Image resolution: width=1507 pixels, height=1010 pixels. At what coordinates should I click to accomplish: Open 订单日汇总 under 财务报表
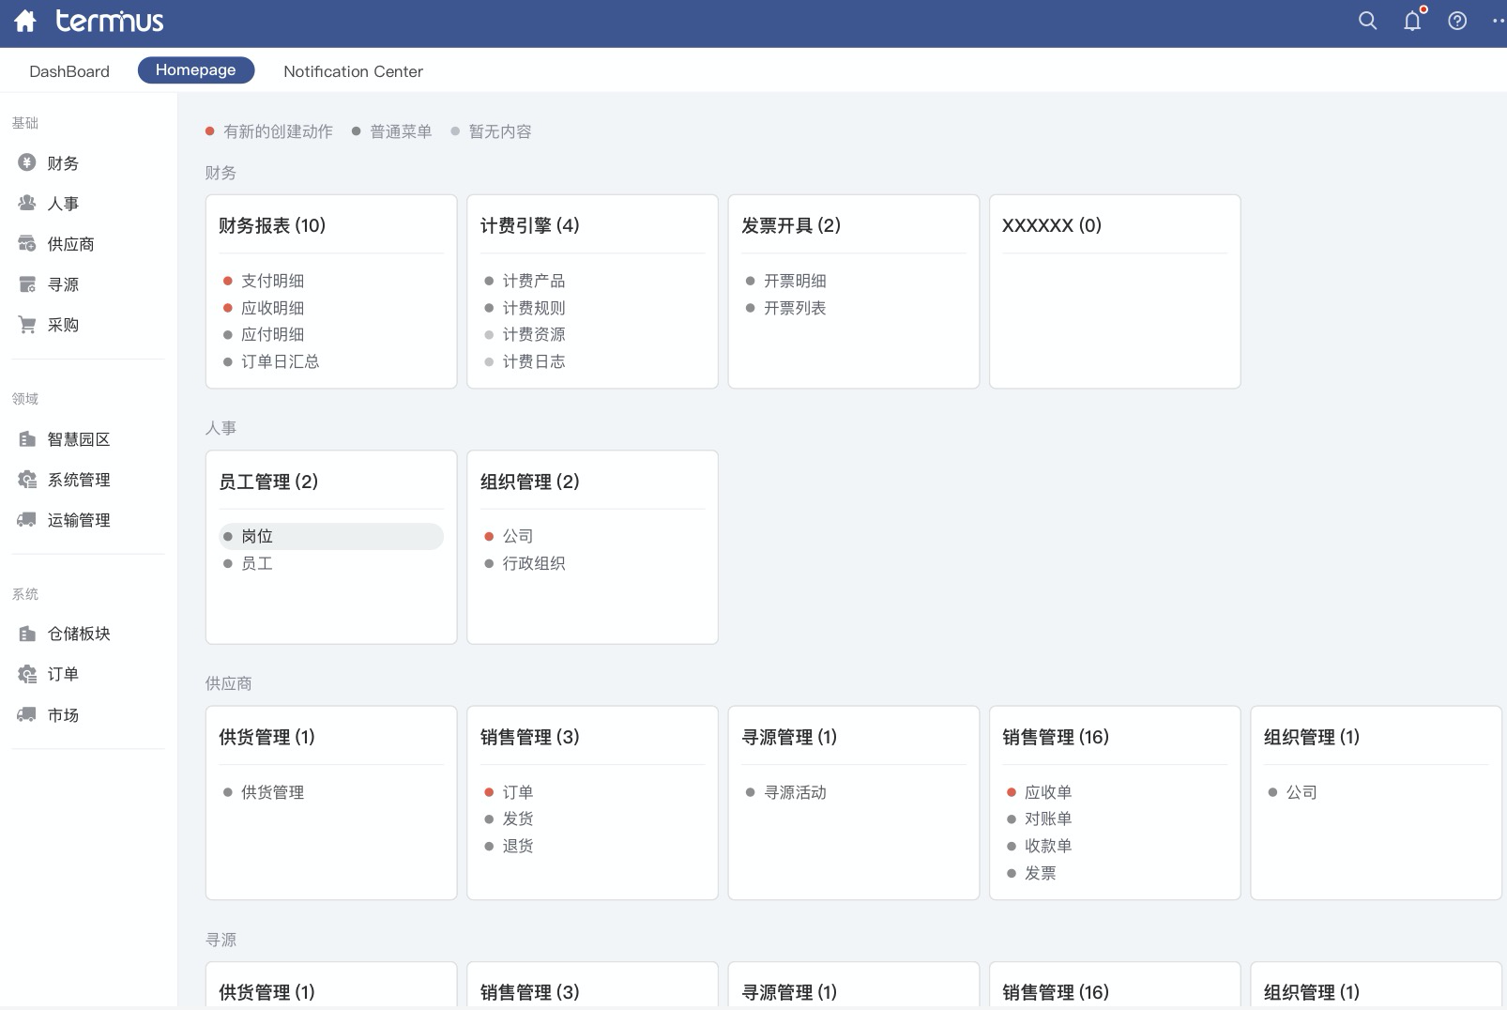pyautogui.click(x=280, y=361)
